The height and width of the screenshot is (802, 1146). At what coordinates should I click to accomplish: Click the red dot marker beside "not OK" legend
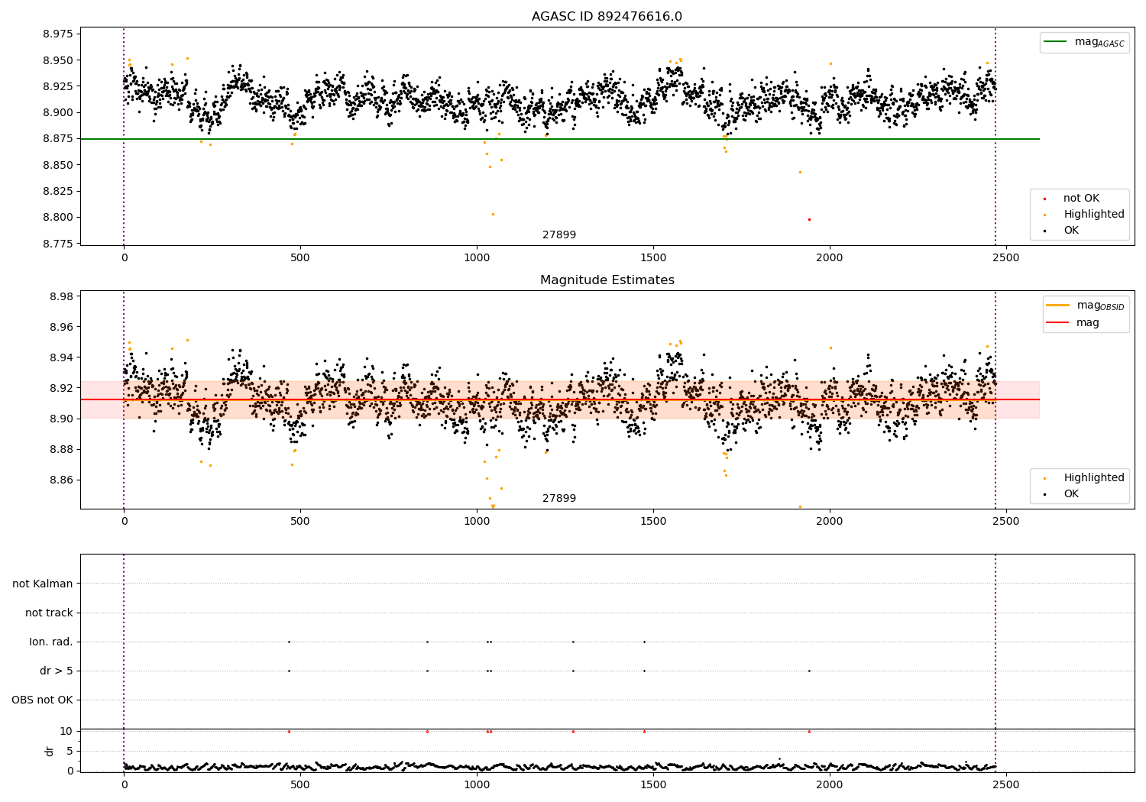click(1045, 199)
